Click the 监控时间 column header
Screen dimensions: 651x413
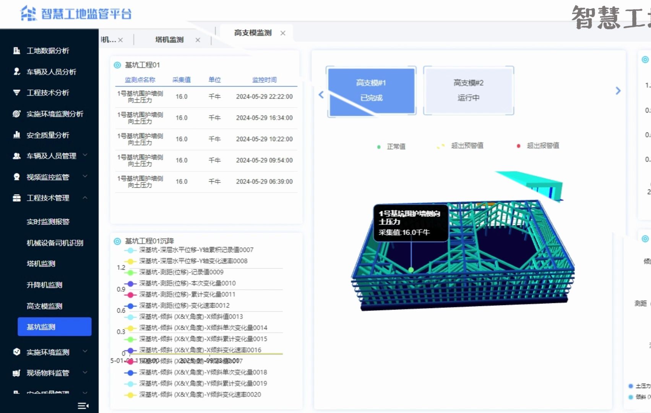[265, 80]
